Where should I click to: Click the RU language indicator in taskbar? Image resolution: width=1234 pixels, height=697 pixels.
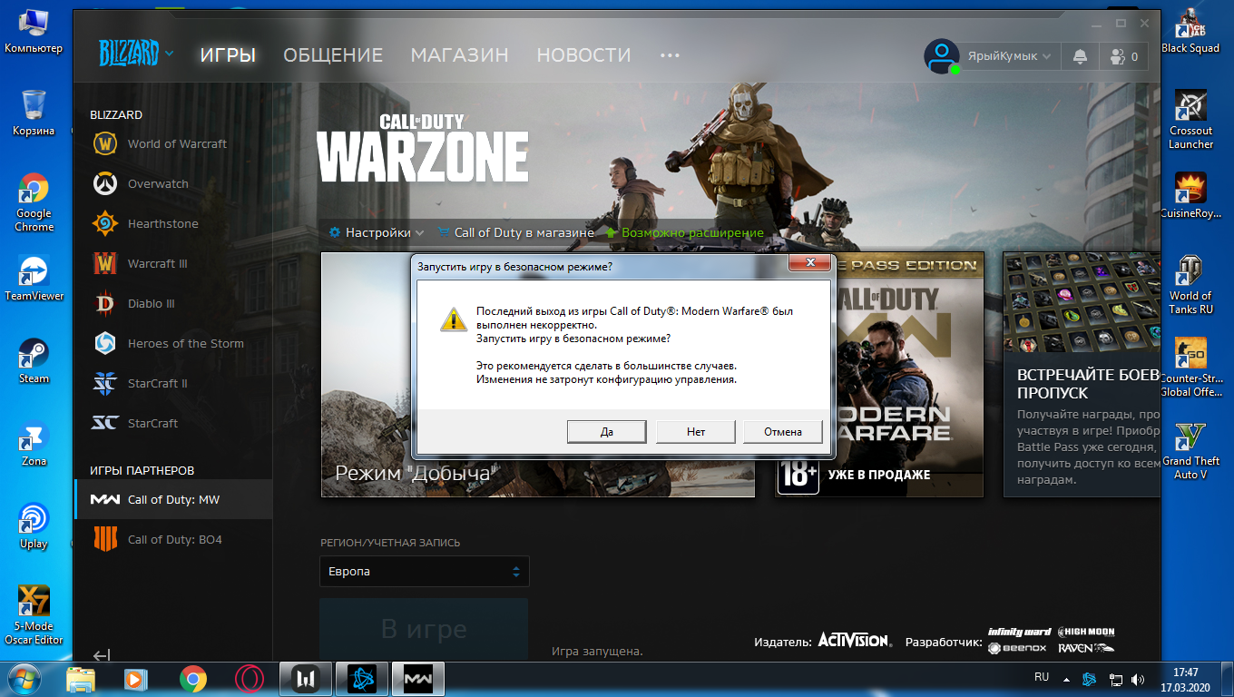tap(1042, 677)
